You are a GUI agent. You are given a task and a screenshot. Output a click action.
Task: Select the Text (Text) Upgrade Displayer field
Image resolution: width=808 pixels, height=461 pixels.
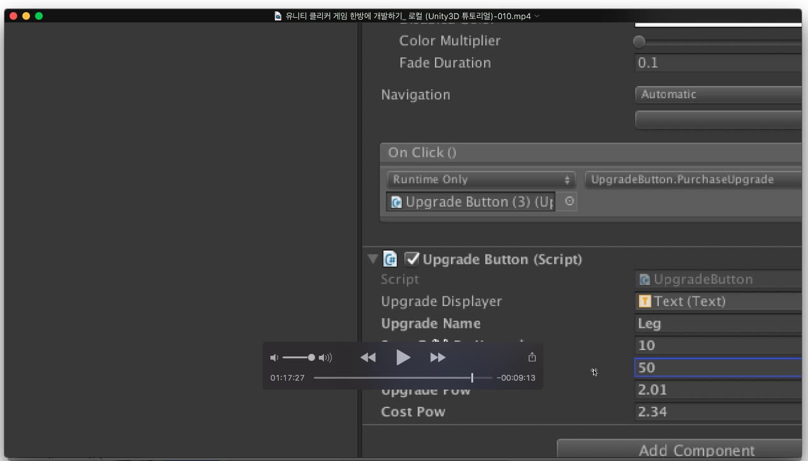coord(718,302)
